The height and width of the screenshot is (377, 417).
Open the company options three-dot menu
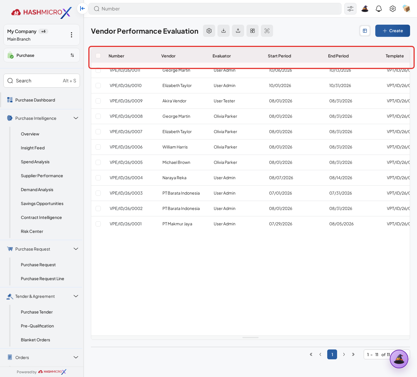72,35
